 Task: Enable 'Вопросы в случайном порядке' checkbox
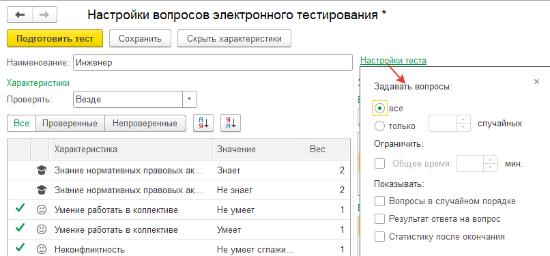(x=380, y=201)
